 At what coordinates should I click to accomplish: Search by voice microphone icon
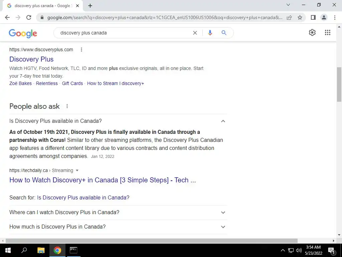pyautogui.click(x=210, y=33)
